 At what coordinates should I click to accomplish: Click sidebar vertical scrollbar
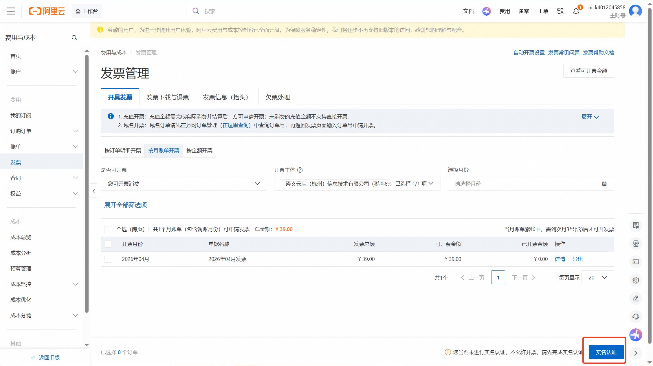click(87, 184)
